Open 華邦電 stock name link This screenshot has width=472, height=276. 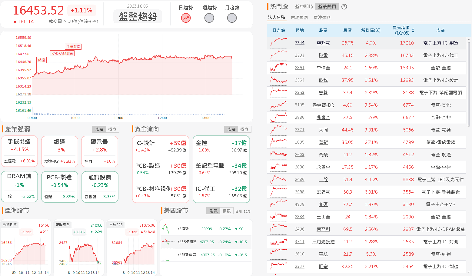point(323,43)
